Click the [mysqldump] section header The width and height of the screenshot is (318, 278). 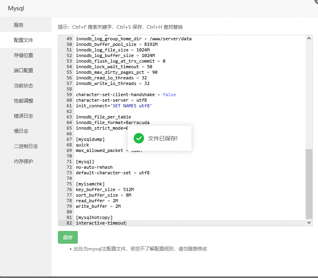(x=90, y=139)
